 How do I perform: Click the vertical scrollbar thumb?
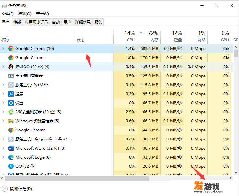(x=236, y=53)
